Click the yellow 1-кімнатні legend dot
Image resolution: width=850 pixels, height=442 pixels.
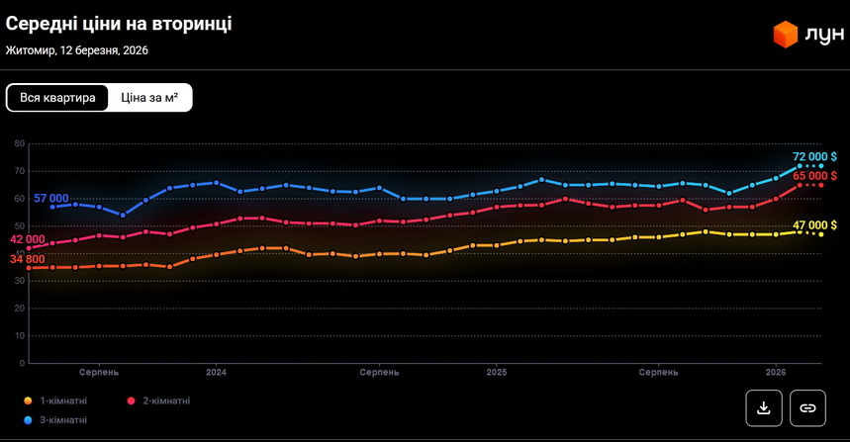[x=29, y=400]
